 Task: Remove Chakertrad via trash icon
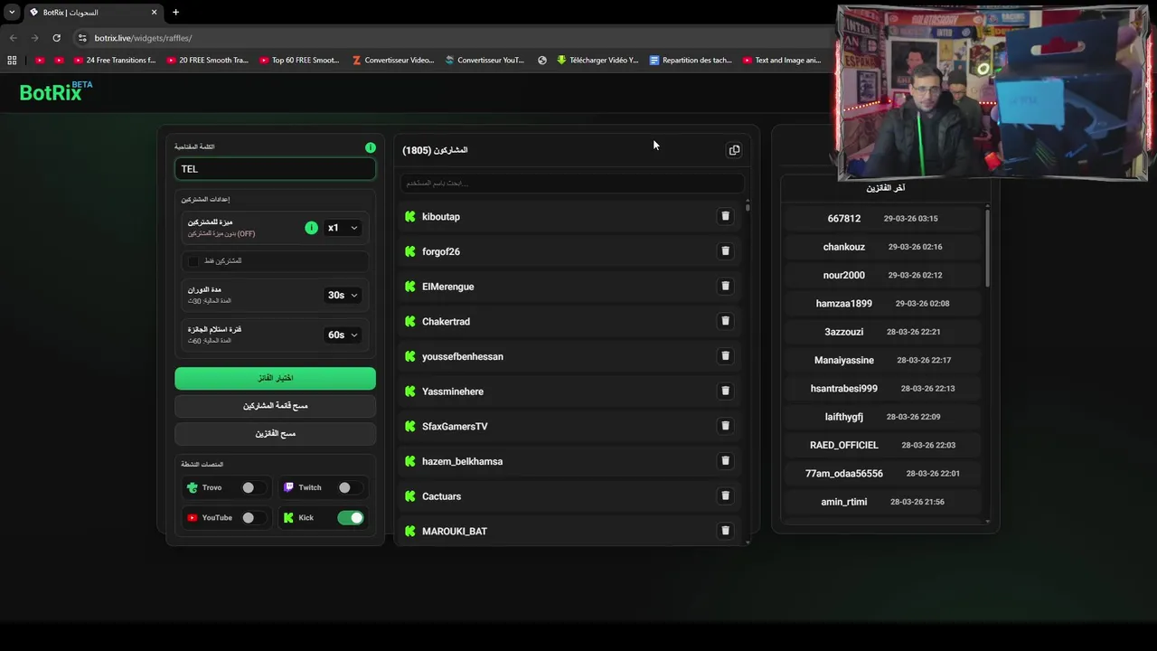point(725,321)
